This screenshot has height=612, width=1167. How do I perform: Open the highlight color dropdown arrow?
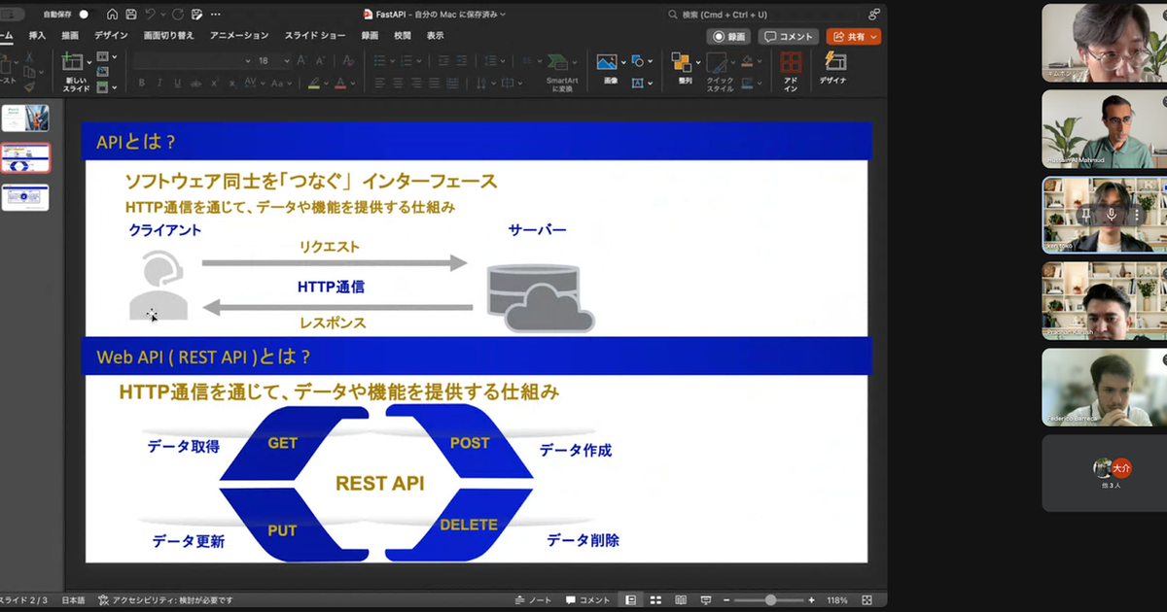pyautogui.click(x=326, y=84)
